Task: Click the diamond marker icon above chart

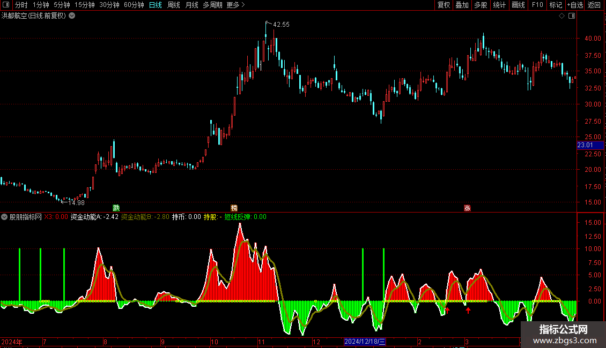Action: pyautogui.click(x=561, y=16)
